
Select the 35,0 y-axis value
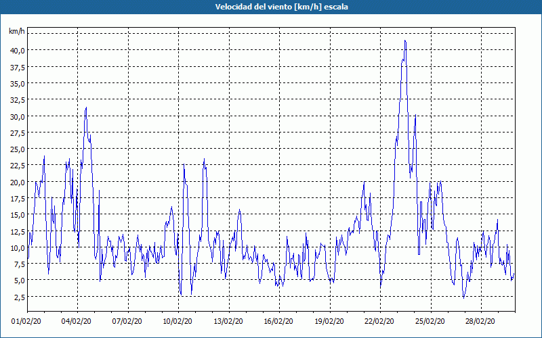click(x=18, y=83)
